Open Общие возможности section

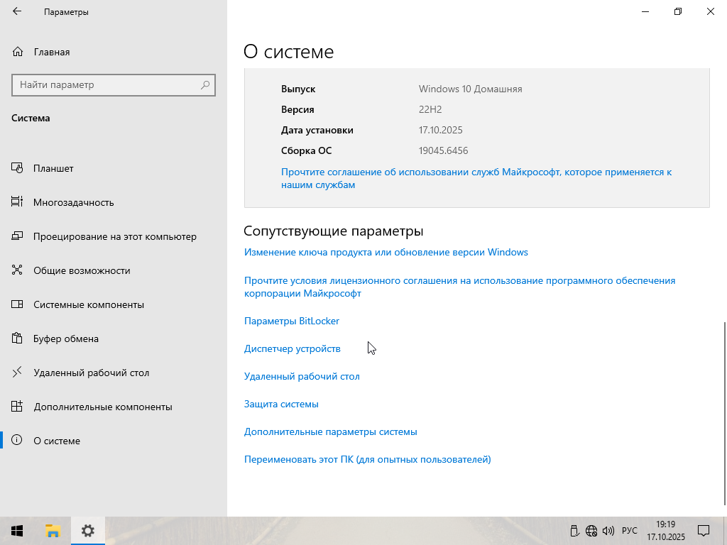coord(81,270)
